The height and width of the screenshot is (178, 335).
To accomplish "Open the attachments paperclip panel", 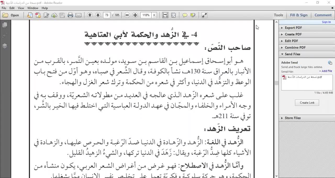I will (x=5, y=35).
